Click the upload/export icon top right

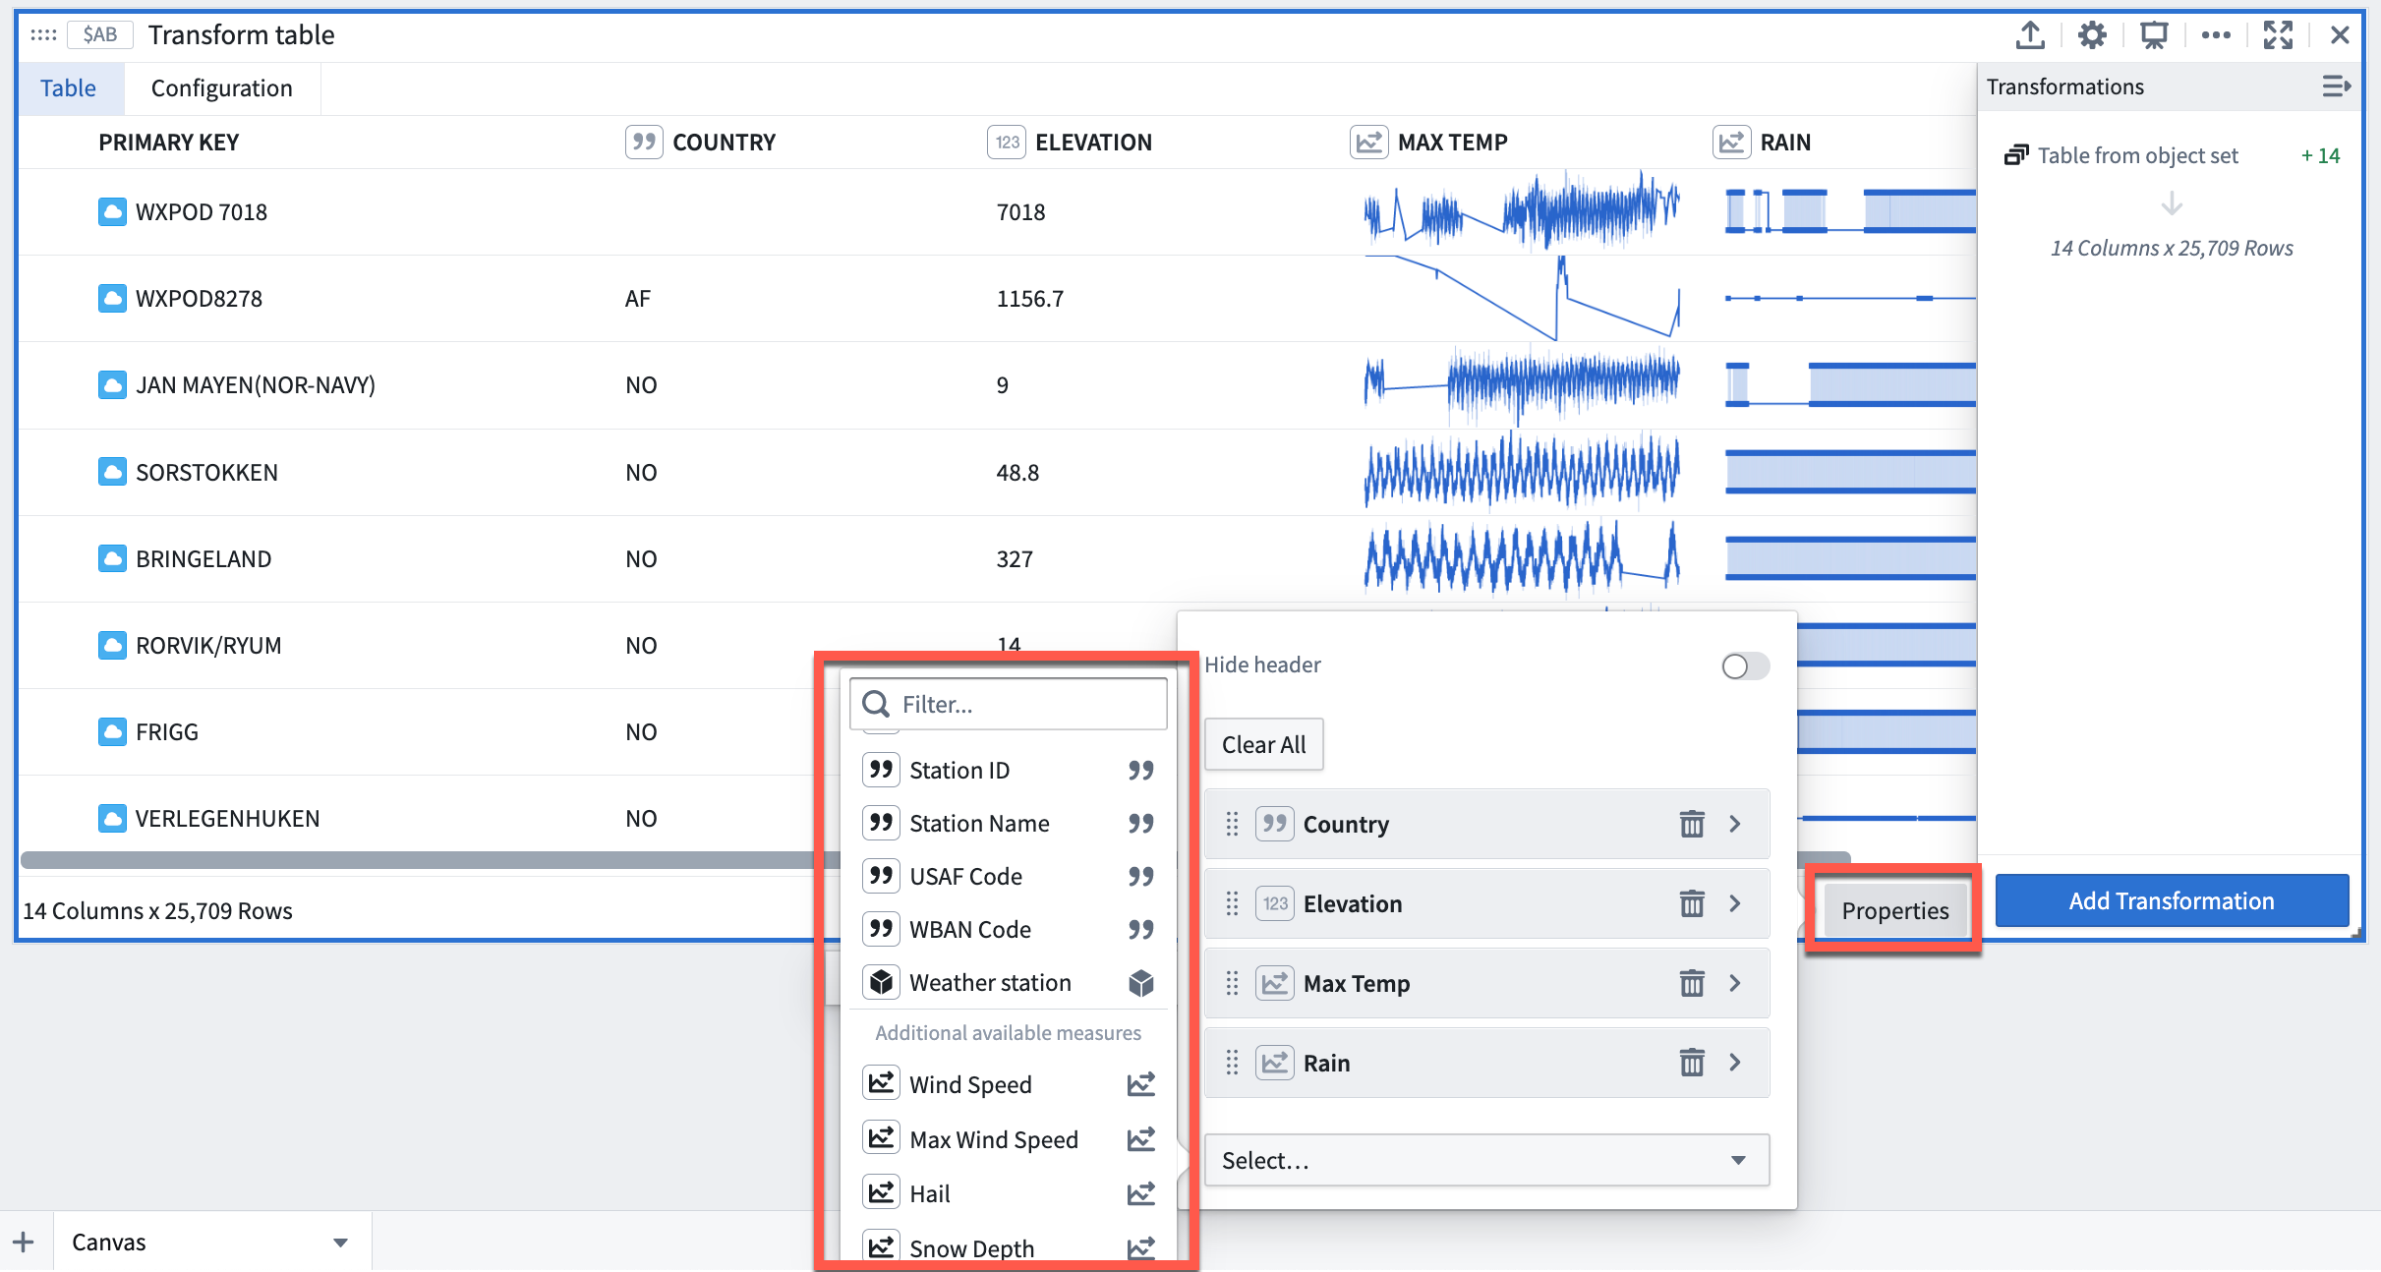2033,34
